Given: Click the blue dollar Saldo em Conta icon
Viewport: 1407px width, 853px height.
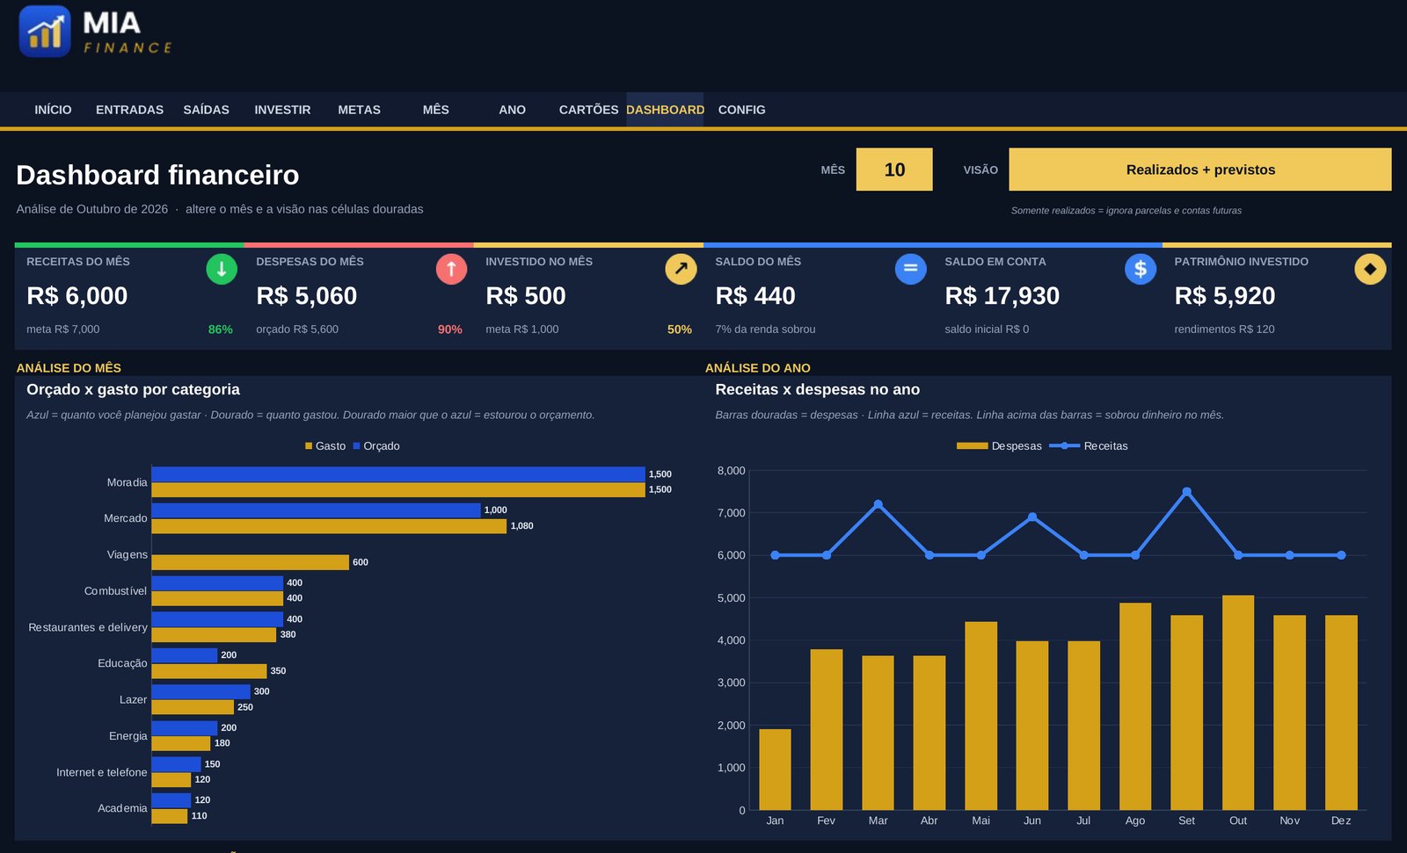Looking at the screenshot, I should point(1140,269).
